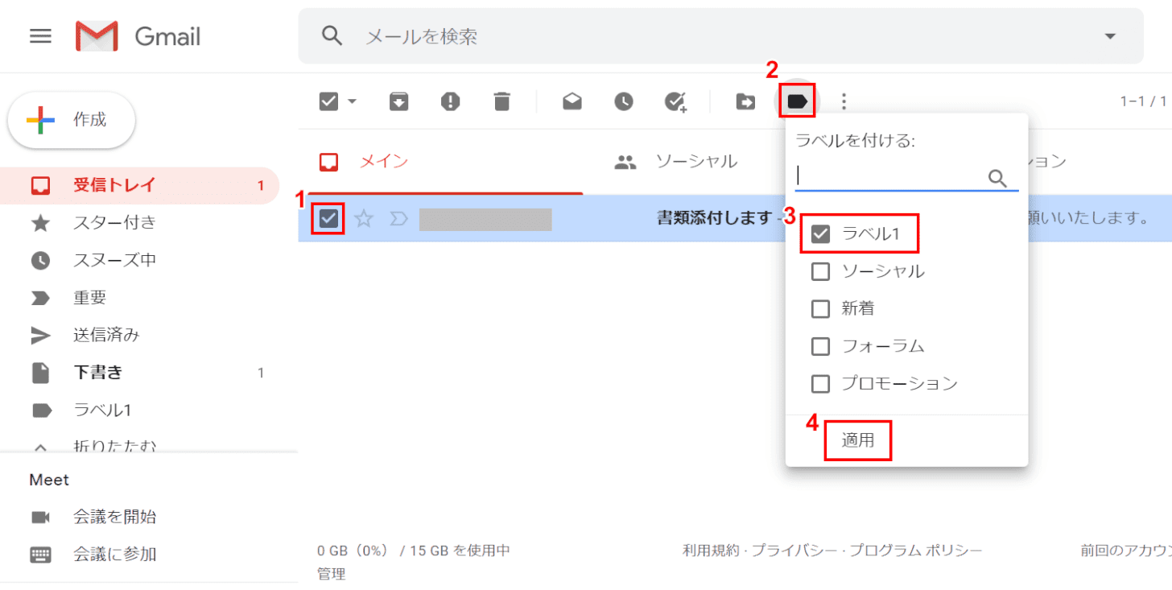Star the 書類添付します email
The image size is (1172, 590).
[x=365, y=218]
